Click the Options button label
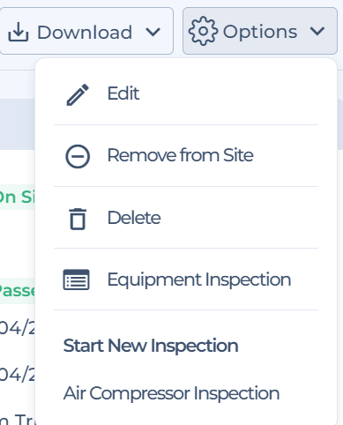The image size is (343, 425). pos(260,32)
